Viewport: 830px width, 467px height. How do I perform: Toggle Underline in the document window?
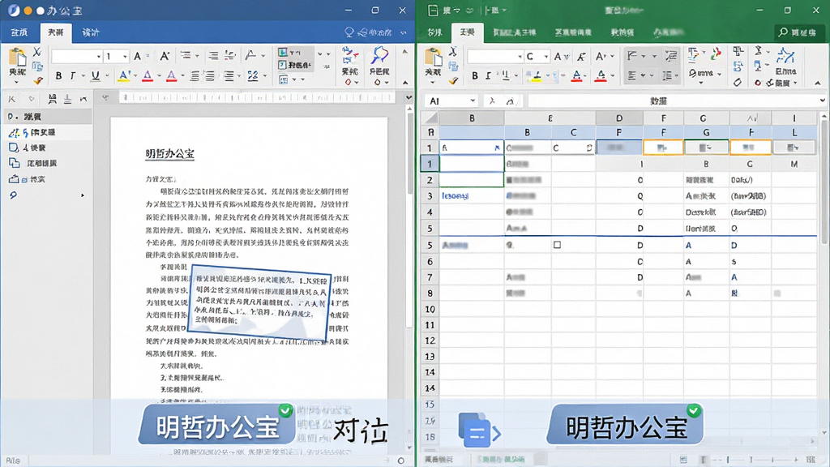pos(96,76)
